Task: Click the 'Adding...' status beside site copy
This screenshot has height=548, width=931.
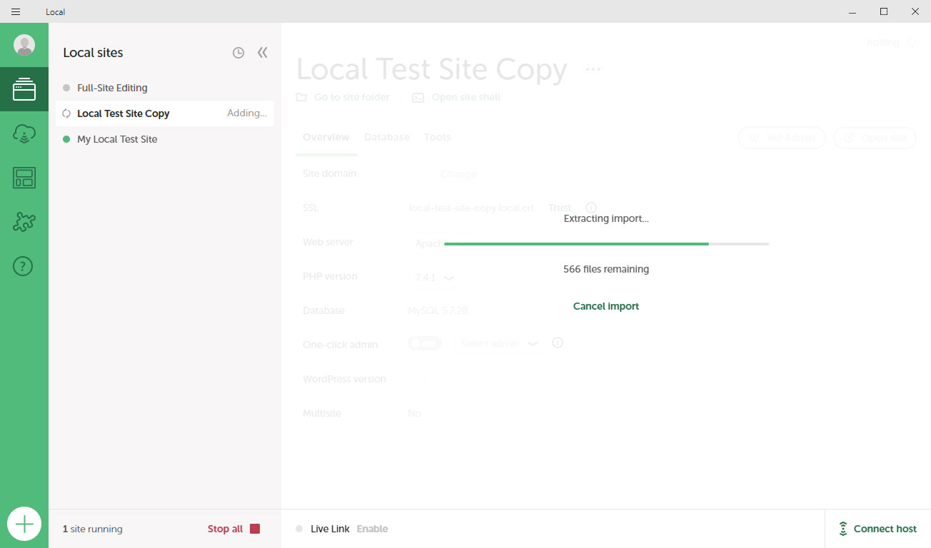Action: click(x=247, y=113)
